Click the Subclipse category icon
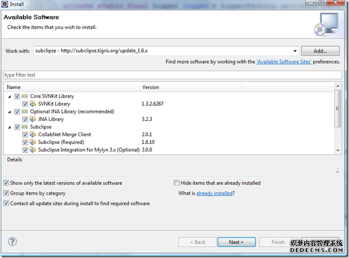 point(25,127)
